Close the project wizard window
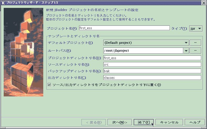This screenshot has height=129, width=207. pos(204,3)
